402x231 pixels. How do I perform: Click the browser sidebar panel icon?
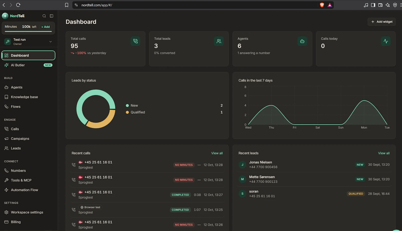(373, 5)
